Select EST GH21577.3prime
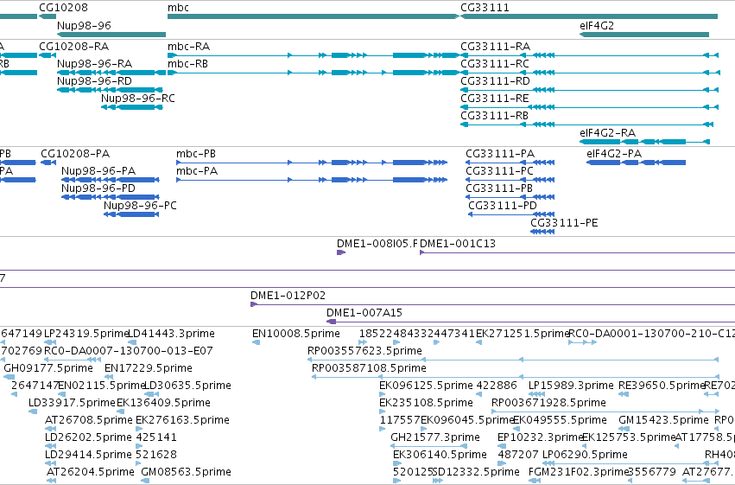This screenshot has height=485, width=735. pyautogui.click(x=428, y=446)
